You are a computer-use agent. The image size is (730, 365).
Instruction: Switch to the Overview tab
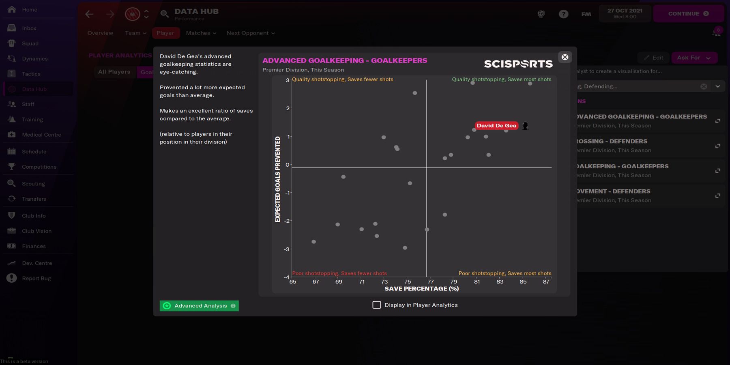(x=100, y=33)
